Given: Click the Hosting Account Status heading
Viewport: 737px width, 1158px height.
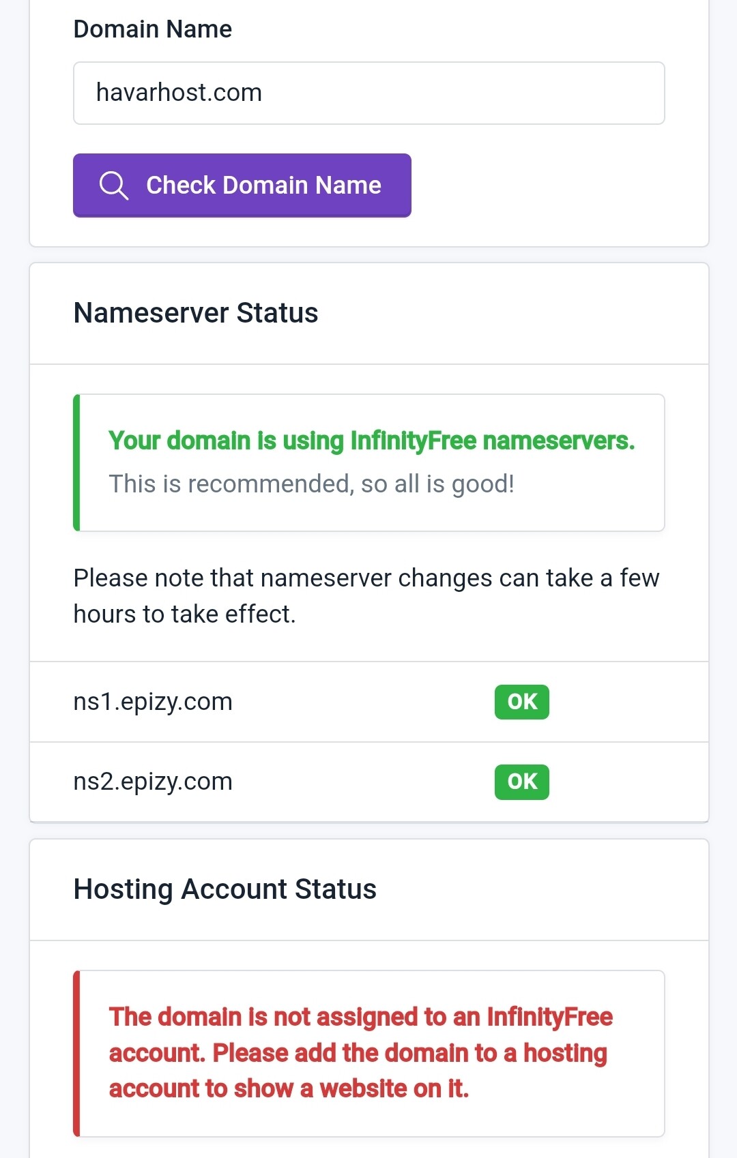Looking at the screenshot, I should pos(225,889).
